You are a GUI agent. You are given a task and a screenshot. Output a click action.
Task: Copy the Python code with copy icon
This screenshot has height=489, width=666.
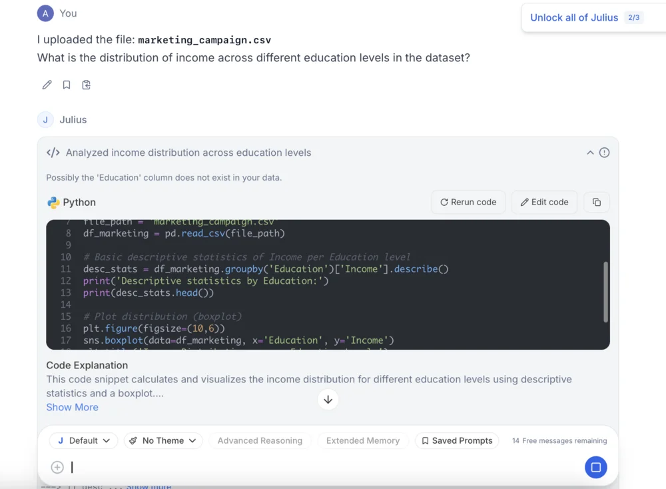pyautogui.click(x=596, y=202)
